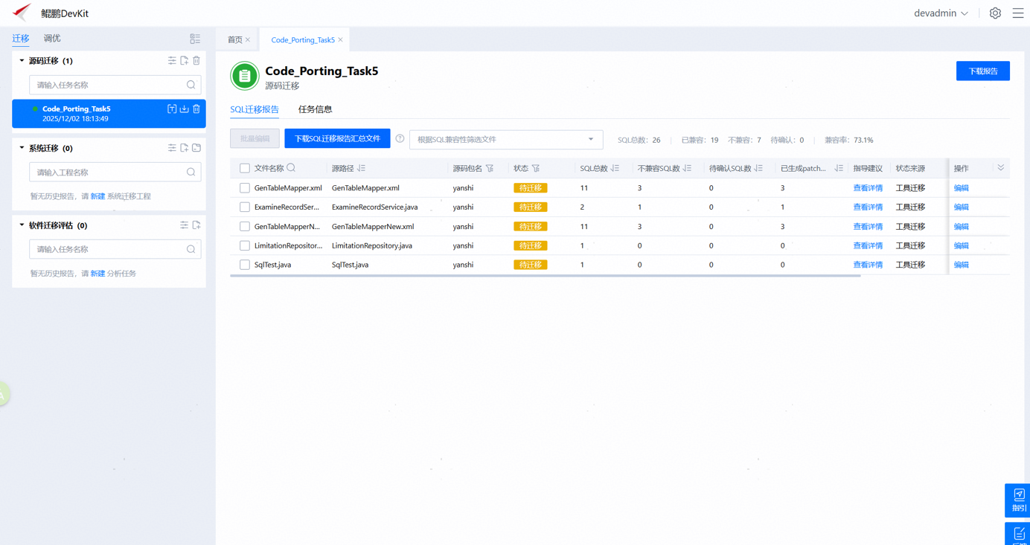Click the help icon next to download summary
Screen dimensions: 1030x545
coord(400,139)
